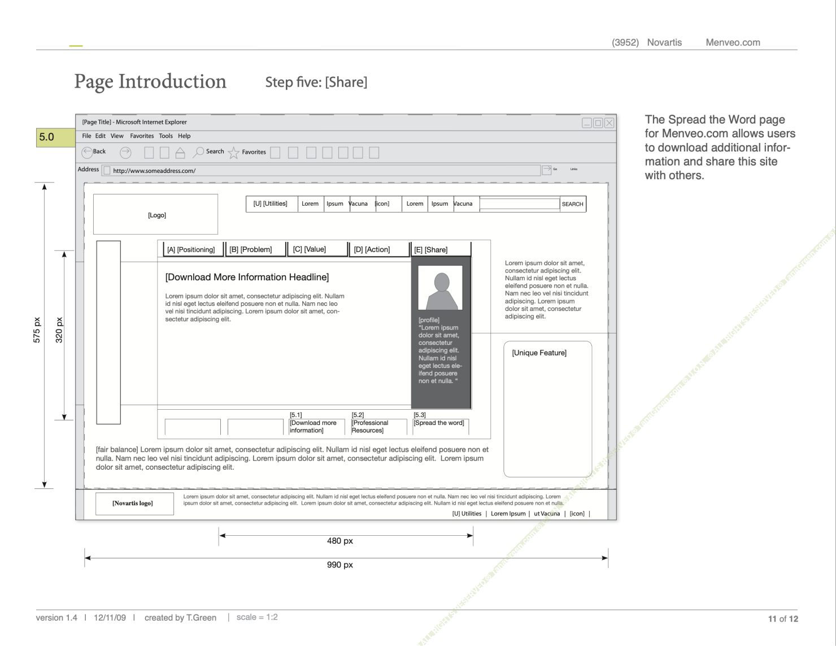
Task: Open the Help menu
Action: (184, 136)
